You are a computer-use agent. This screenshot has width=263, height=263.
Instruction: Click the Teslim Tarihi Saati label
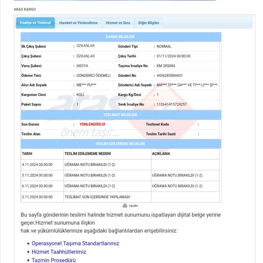(x=161, y=134)
